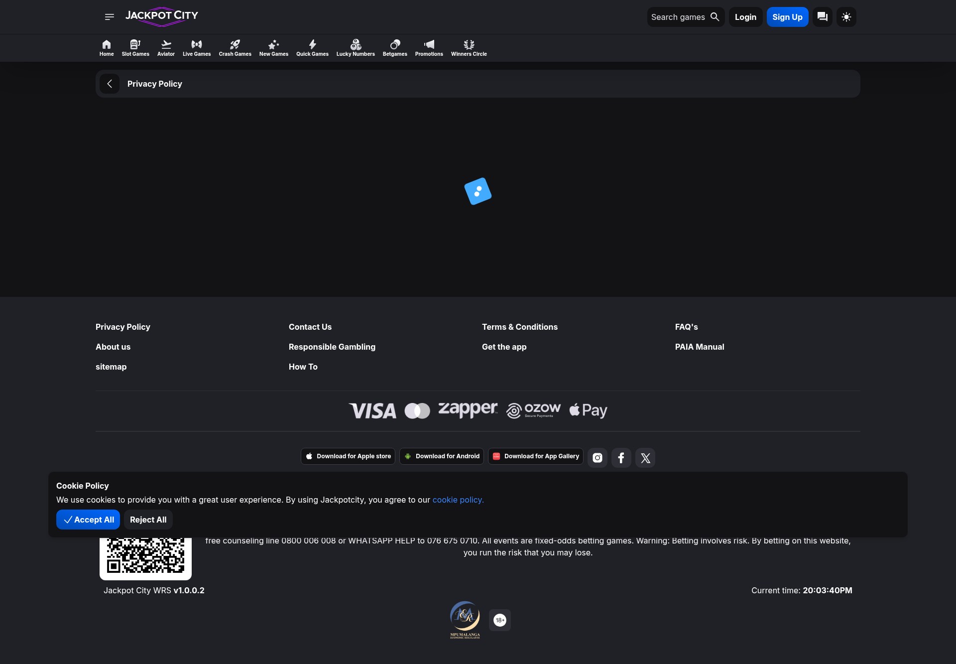The width and height of the screenshot is (956, 664).
Task: Open the cookie policy link
Action: (458, 500)
